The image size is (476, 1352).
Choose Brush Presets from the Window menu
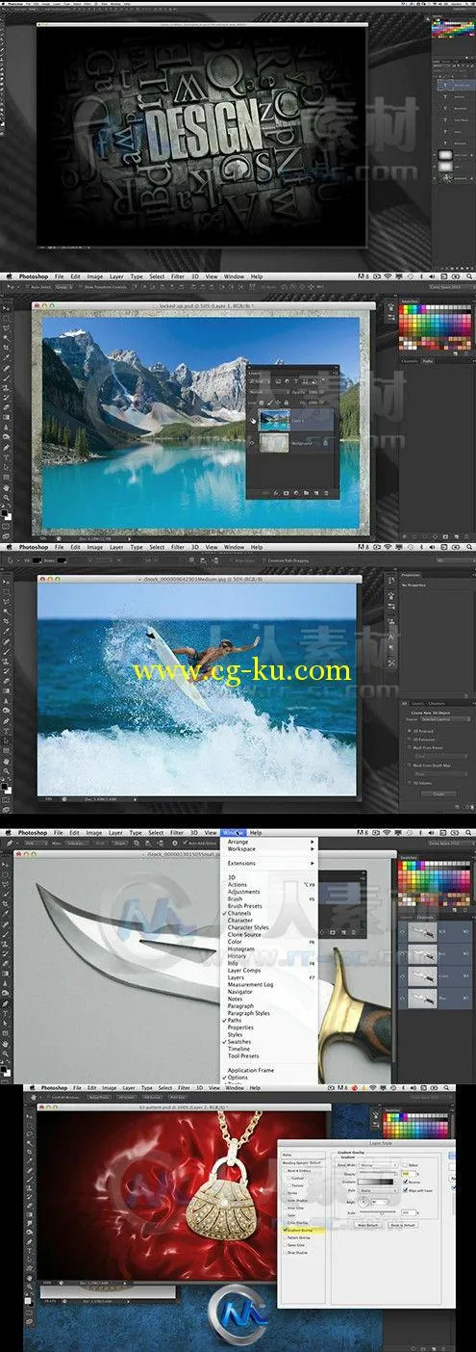point(269,905)
